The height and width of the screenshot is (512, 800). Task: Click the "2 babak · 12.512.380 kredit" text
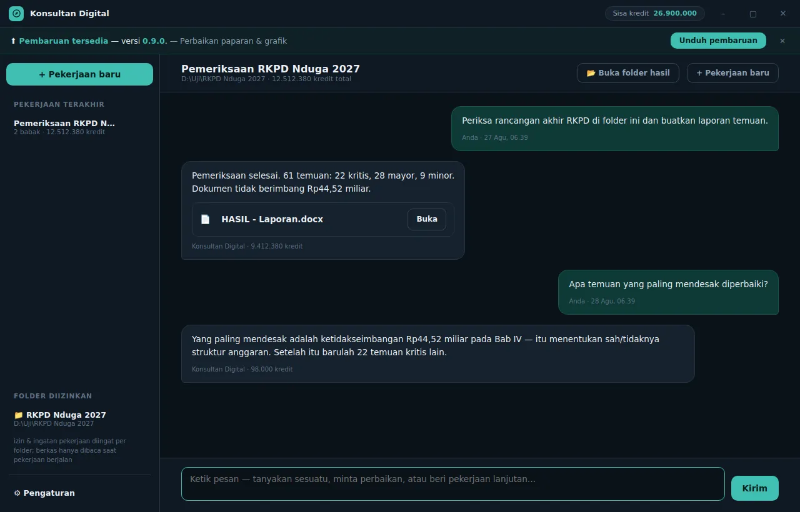(x=59, y=132)
